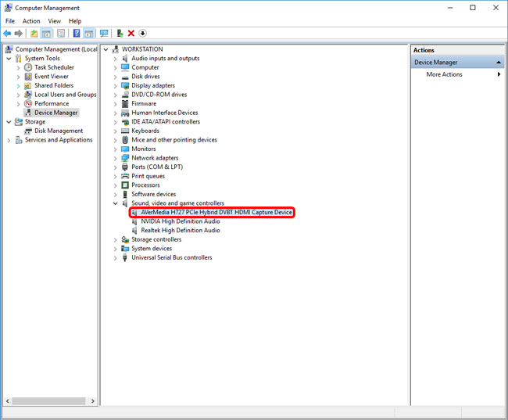Image resolution: width=508 pixels, height=420 pixels.
Task: Click the blue Help toolbar icon
Action: tap(76, 34)
